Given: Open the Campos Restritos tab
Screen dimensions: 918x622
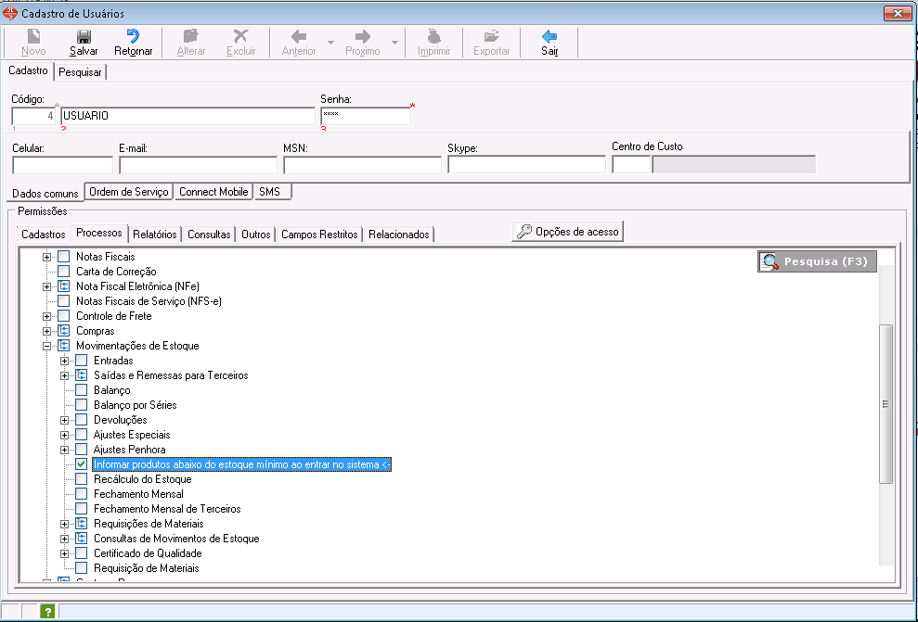Looking at the screenshot, I should coord(319,235).
